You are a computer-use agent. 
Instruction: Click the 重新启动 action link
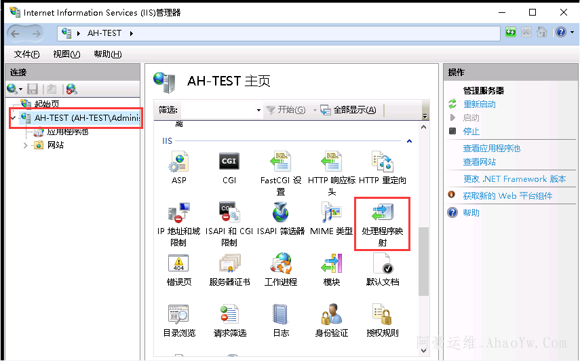click(x=479, y=104)
